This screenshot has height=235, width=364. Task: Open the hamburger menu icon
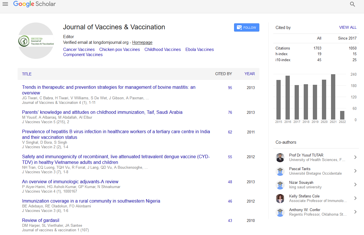pos(5,4)
